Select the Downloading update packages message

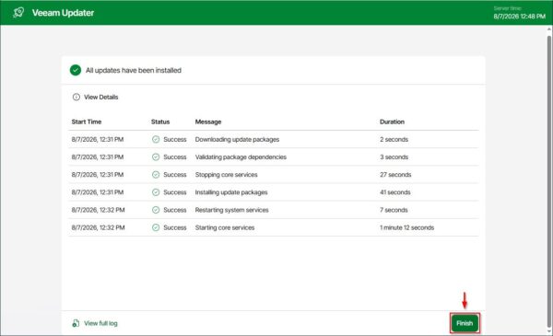coord(237,139)
